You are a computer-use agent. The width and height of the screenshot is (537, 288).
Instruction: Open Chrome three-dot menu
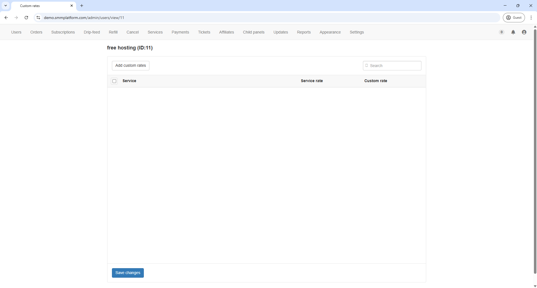tap(531, 18)
